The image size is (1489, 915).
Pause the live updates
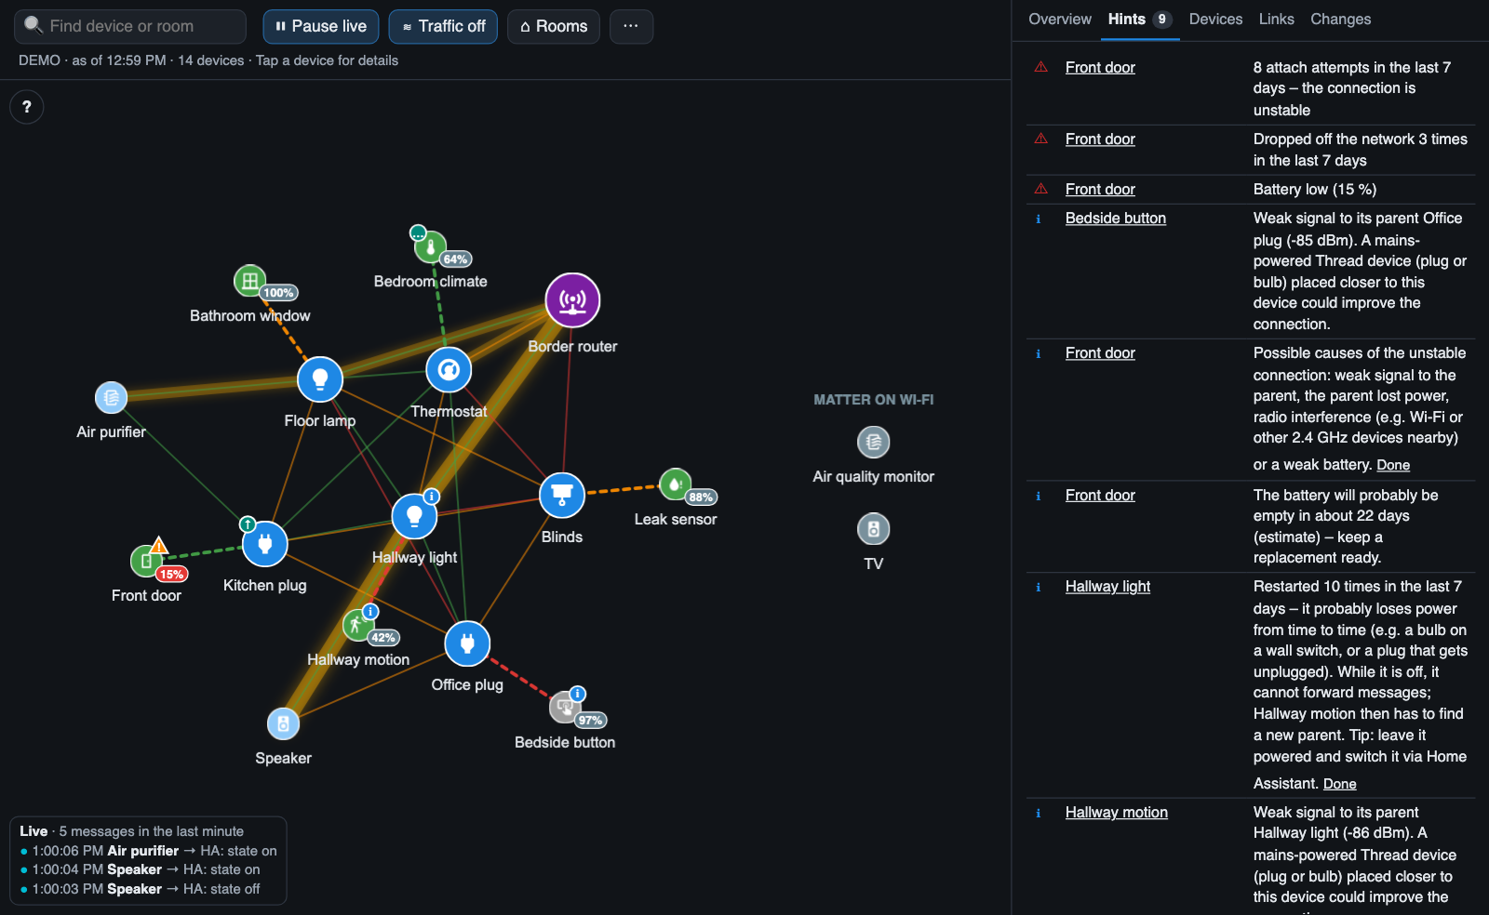tap(321, 27)
